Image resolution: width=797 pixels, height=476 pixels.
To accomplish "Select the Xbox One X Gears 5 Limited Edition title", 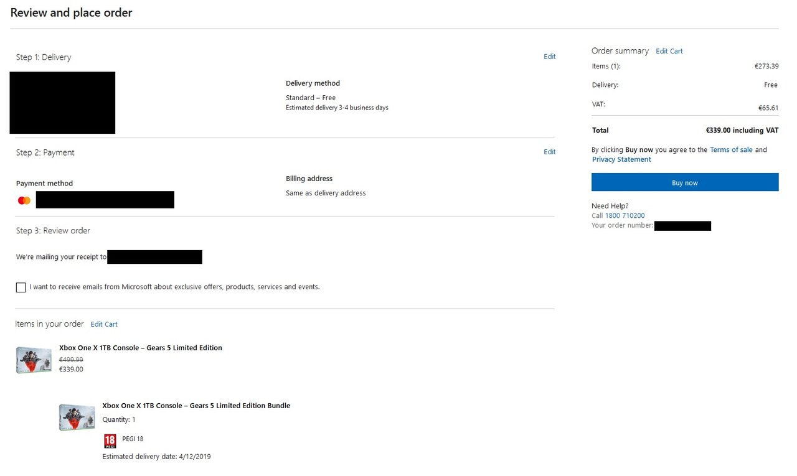I will [x=141, y=348].
